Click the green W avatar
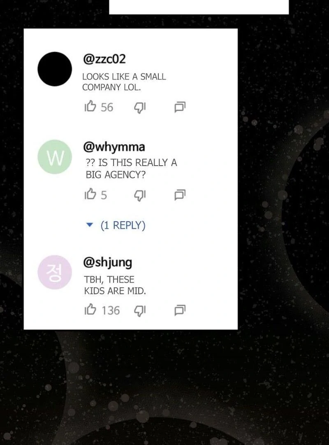The image size is (329, 445). (55, 157)
